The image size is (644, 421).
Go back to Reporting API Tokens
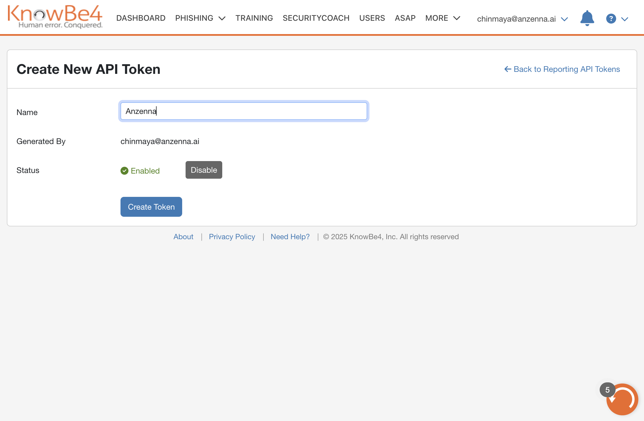click(562, 69)
